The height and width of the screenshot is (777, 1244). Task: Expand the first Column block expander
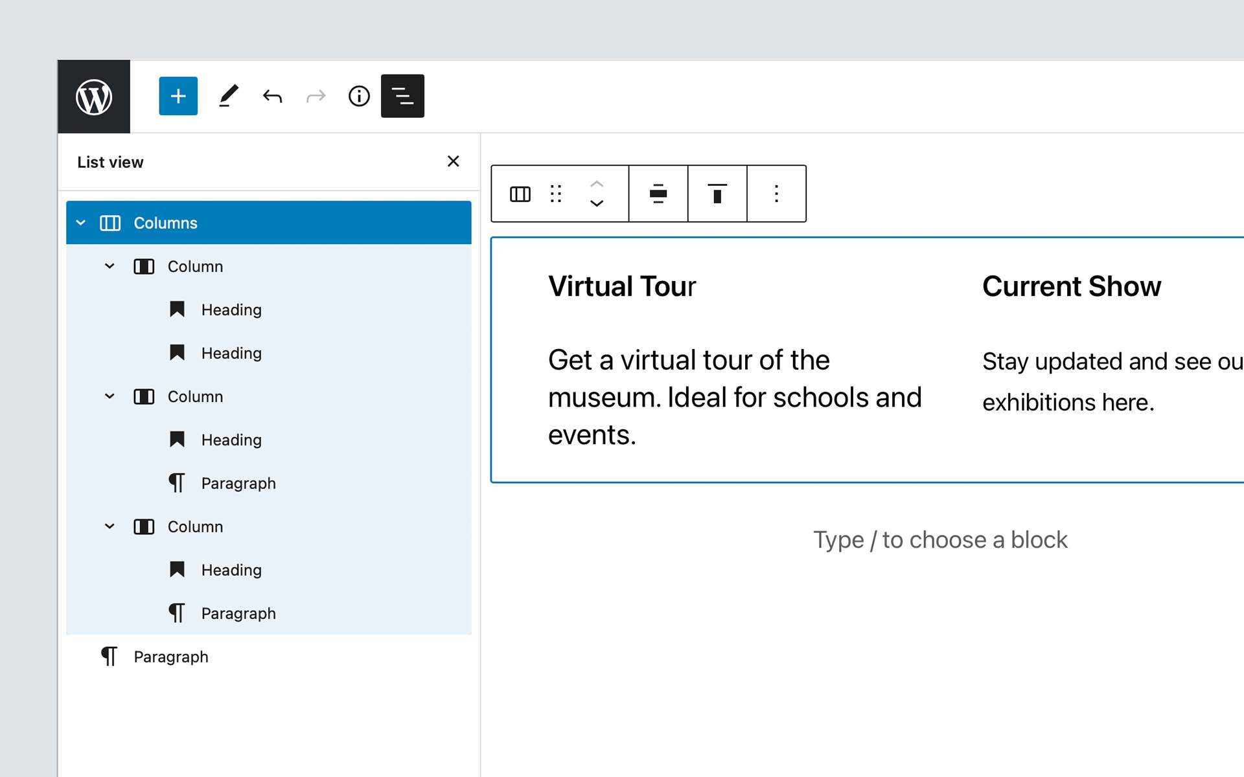pyautogui.click(x=109, y=266)
